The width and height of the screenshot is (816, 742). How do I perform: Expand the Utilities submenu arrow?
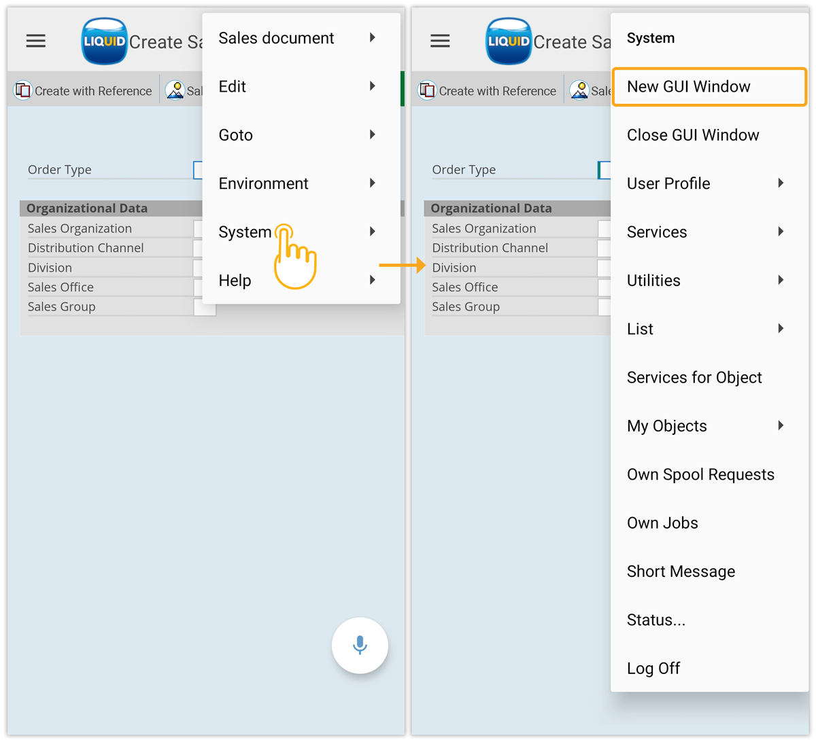pyautogui.click(x=781, y=280)
